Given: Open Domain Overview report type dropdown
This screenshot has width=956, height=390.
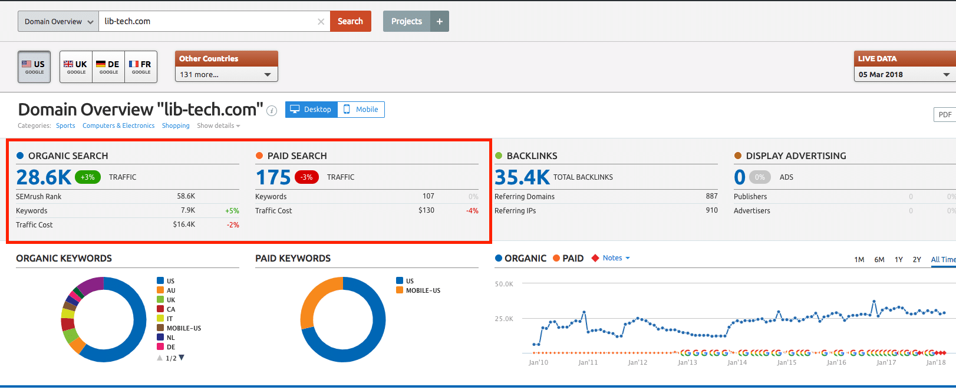Looking at the screenshot, I should (58, 21).
